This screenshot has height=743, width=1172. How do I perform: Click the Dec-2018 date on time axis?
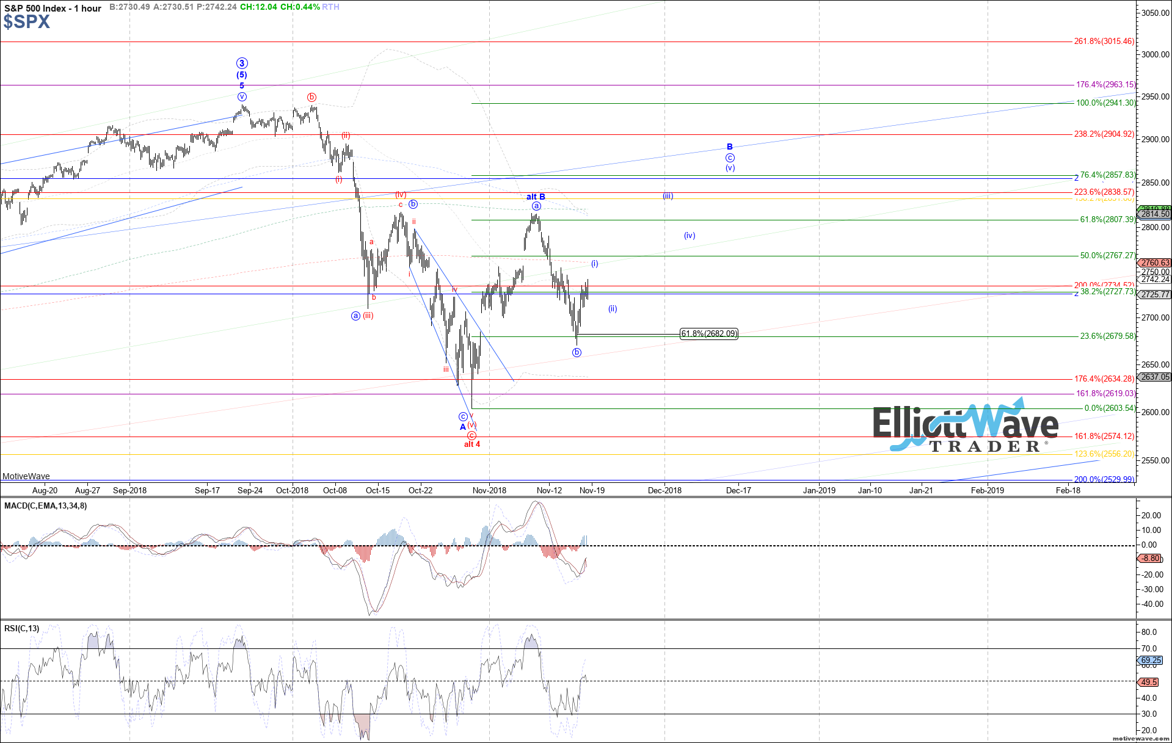pos(664,490)
